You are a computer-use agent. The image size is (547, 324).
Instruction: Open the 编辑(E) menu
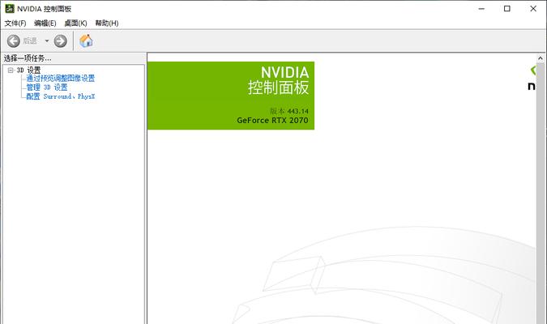pos(45,23)
